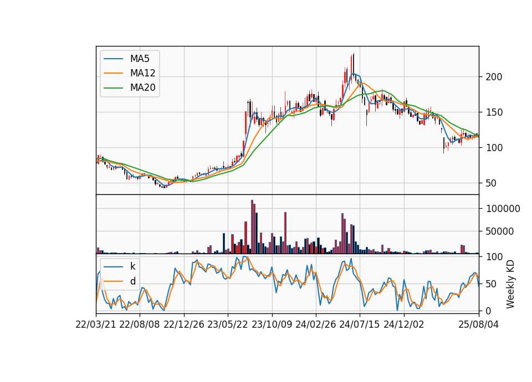Click the green MA20 legend line sample
This screenshot has width=532, height=382.
click(113, 88)
